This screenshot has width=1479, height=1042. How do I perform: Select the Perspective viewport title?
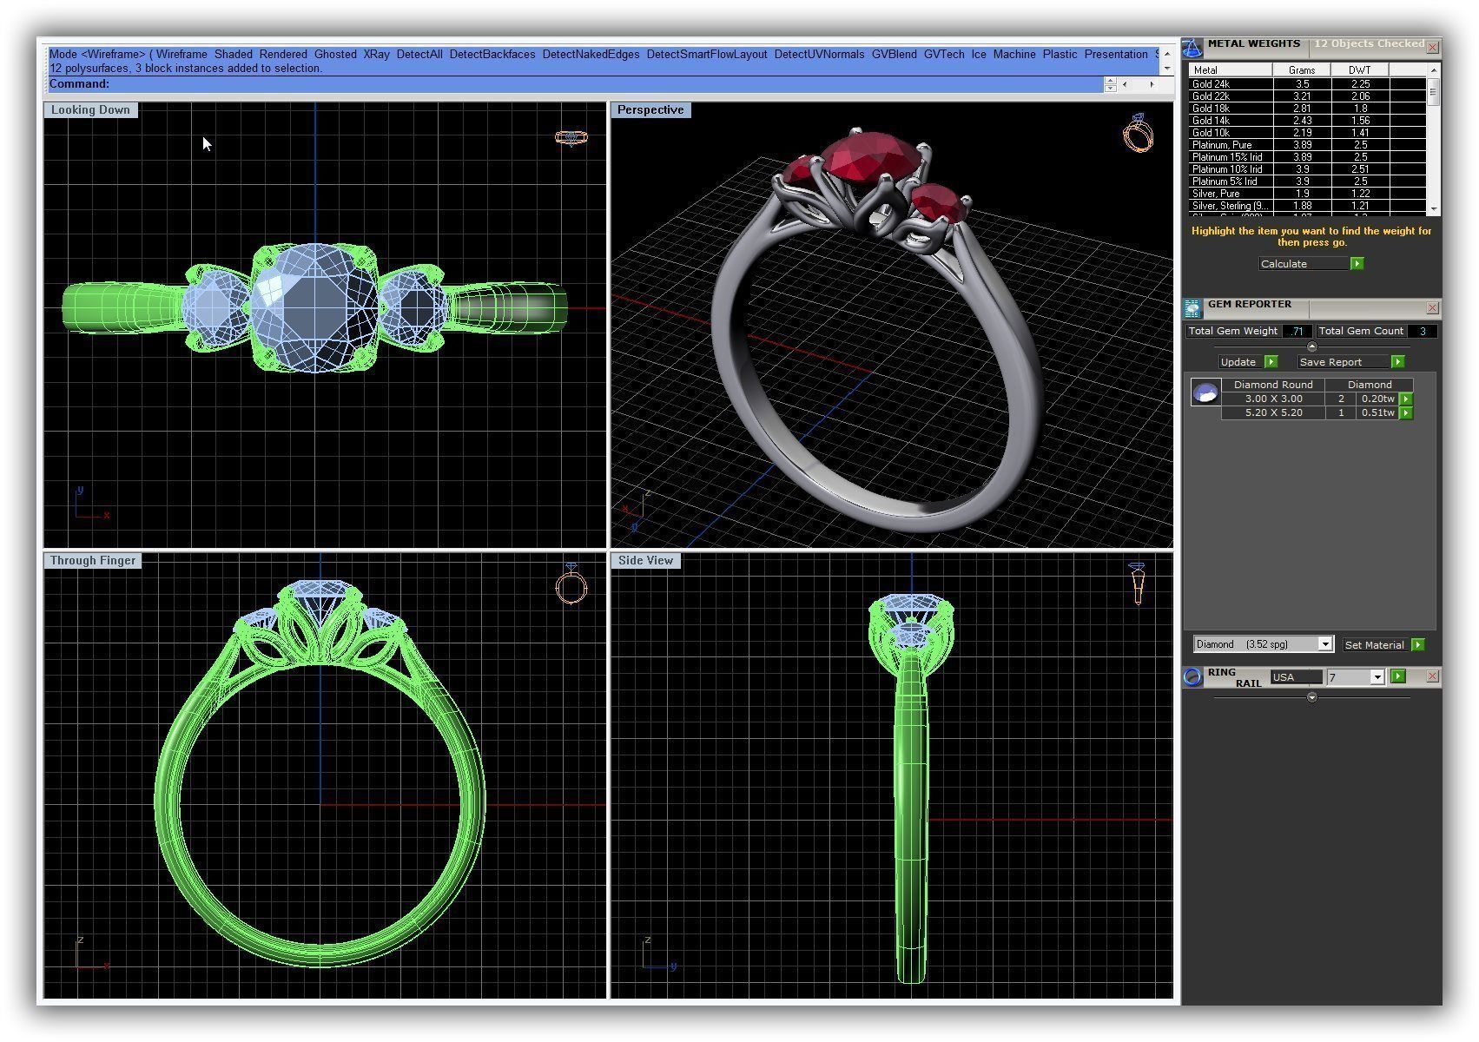tap(650, 109)
